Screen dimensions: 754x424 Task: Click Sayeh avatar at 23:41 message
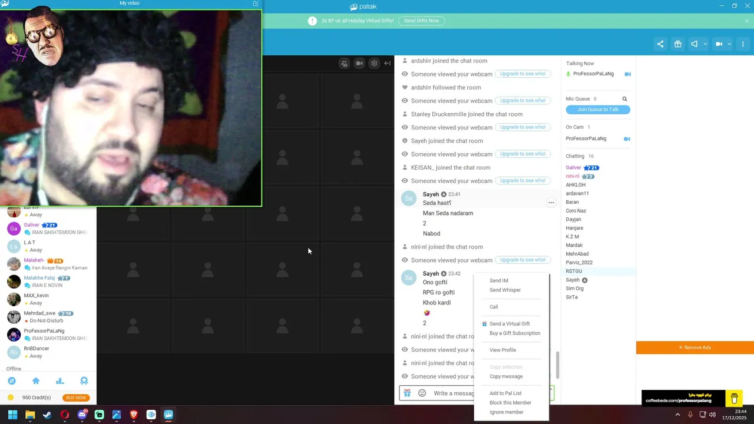(409, 198)
